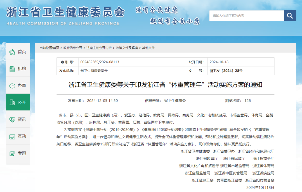Open the 资讯 sidebar menu item

(x=18, y=119)
